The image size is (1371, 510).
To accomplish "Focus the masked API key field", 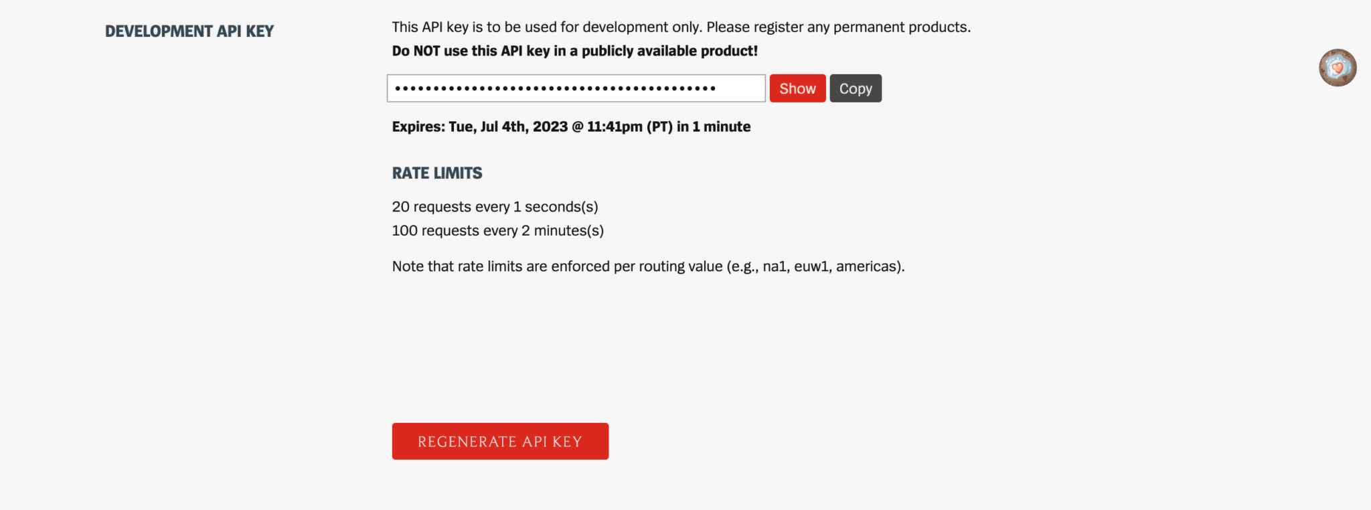I will tap(576, 88).
